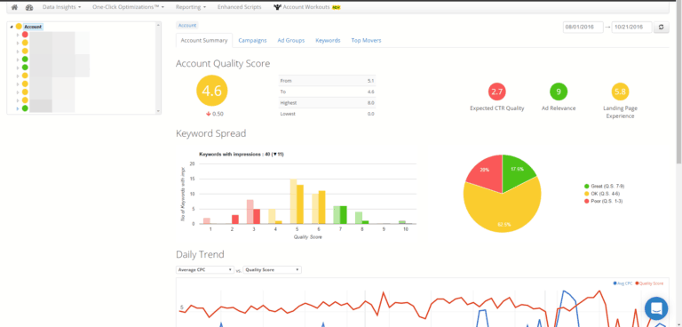Viewport: 682px width, 327px height.
Task: Switch to the Keywords tab
Action: tap(328, 41)
